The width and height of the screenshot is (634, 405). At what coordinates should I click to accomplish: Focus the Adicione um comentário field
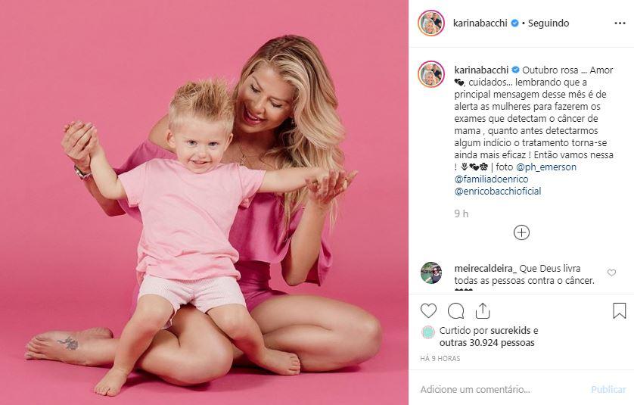[502, 390]
